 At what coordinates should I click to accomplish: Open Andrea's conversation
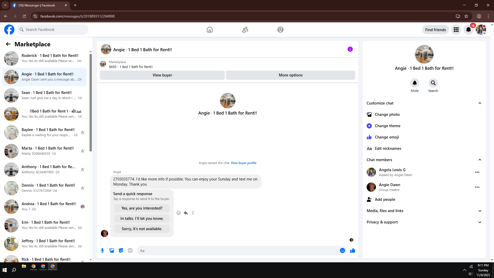[x=44, y=207]
